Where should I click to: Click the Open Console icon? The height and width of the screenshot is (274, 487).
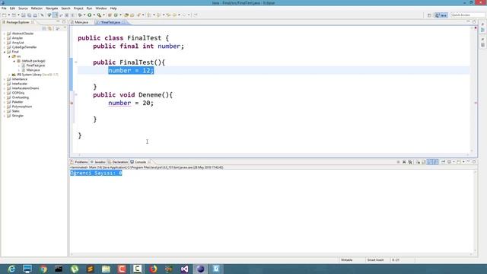458,162
